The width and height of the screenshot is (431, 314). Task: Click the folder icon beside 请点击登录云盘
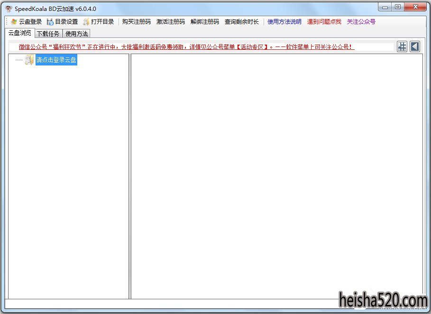[29, 60]
